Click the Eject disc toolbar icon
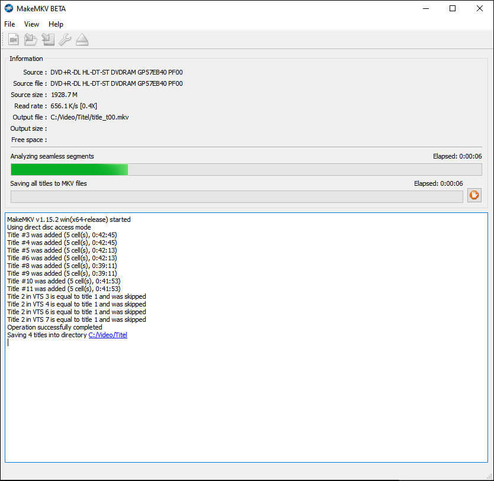Image resolution: width=494 pixels, height=481 pixels. tap(82, 40)
